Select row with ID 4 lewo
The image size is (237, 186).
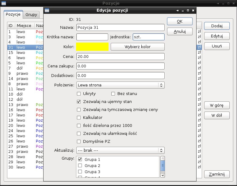point(25,42)
